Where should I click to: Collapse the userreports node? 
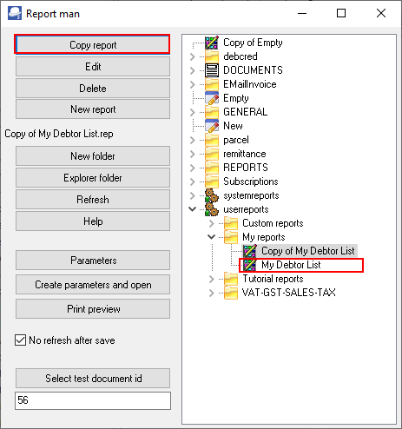pyautogui.click(x=193, y=209)
